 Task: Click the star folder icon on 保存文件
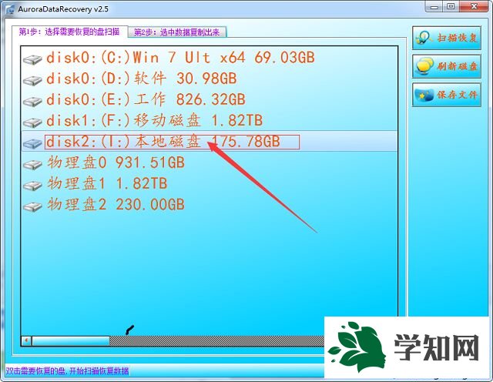pos(424,95)
